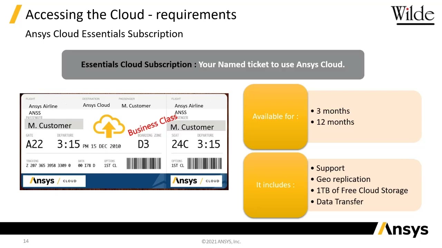Click slide number '14' in the footer

tap(26, 241)
